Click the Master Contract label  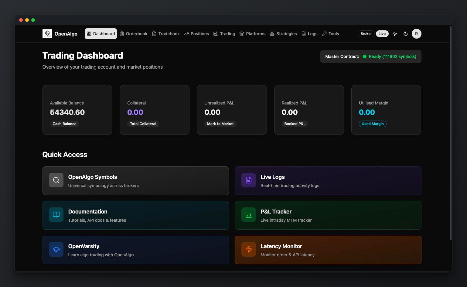pyautogui.click(x=342, y=56)
